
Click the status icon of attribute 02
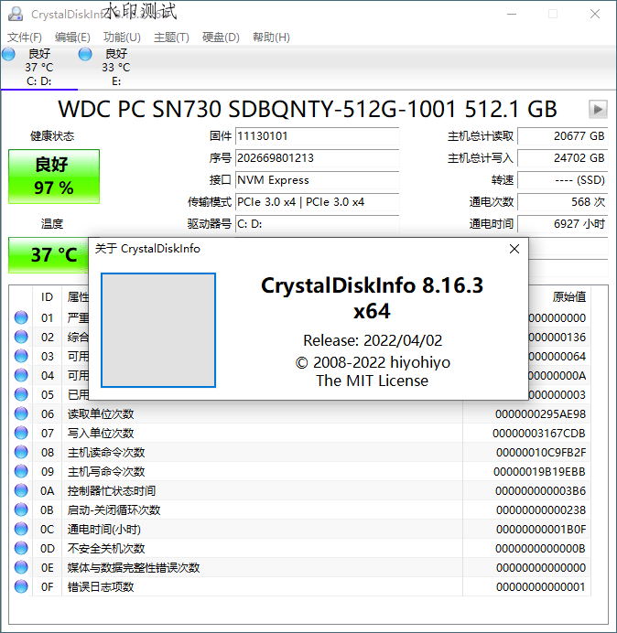(21, 337)
